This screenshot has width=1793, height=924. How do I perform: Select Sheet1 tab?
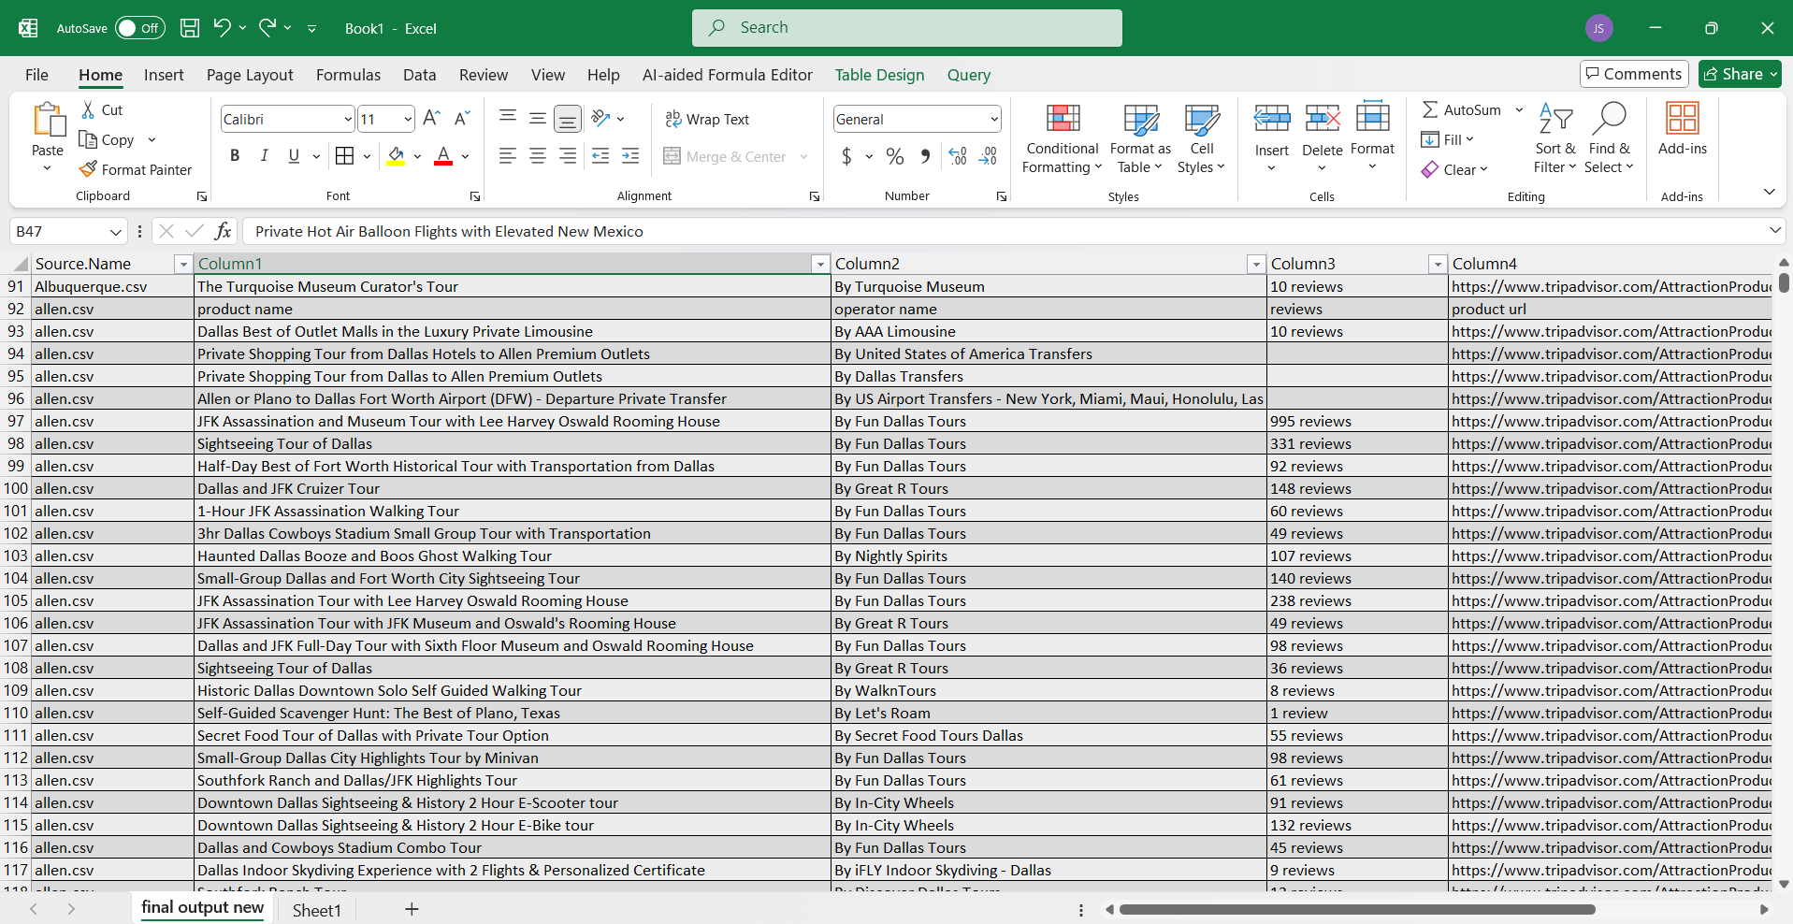pyautogui.click(x=317, y=910)
